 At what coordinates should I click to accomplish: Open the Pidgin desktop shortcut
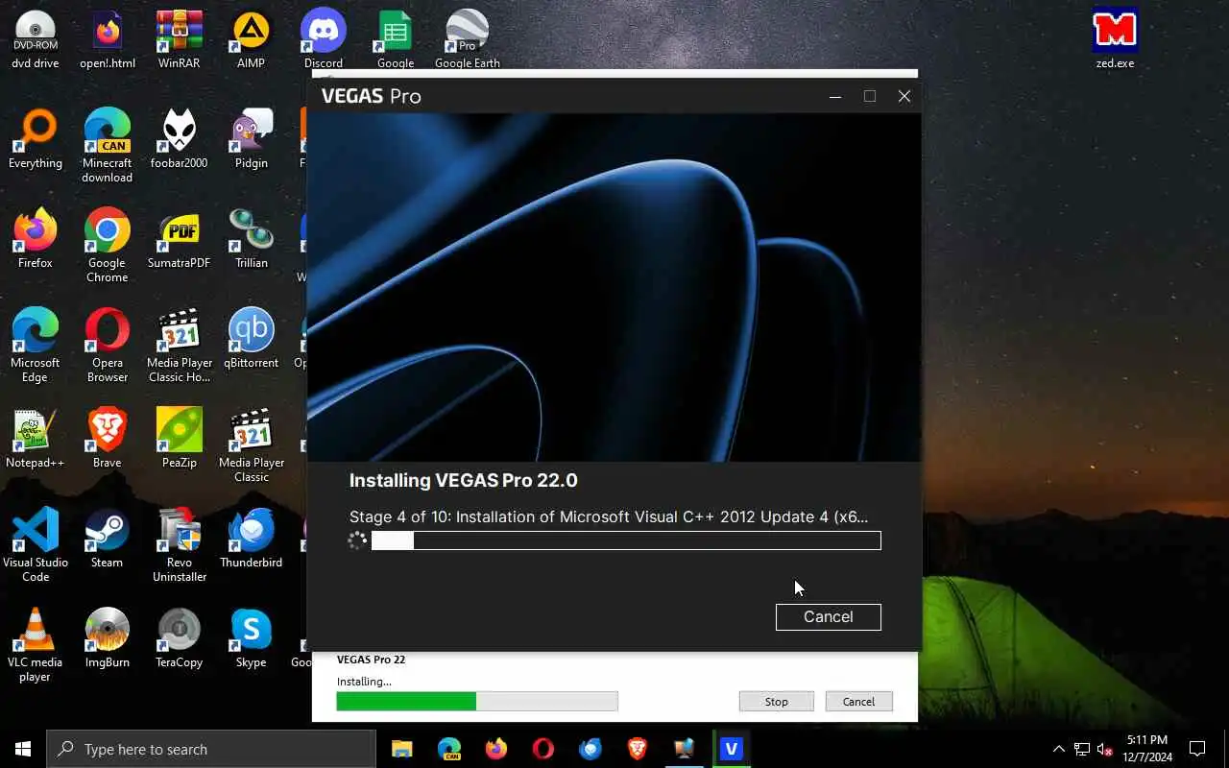[x=252, y=139]
